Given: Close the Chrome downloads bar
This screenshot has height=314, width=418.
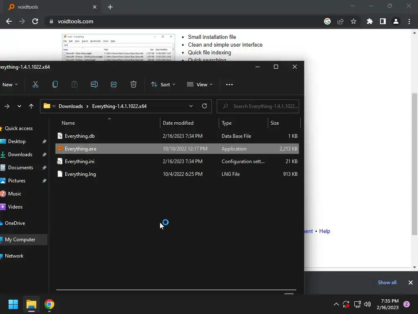Looking at the screenshot, I should click(411, 282).
